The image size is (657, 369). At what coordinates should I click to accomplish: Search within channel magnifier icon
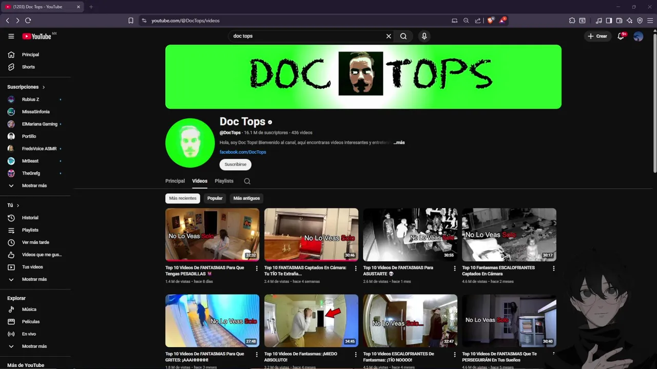coord(247,181)
